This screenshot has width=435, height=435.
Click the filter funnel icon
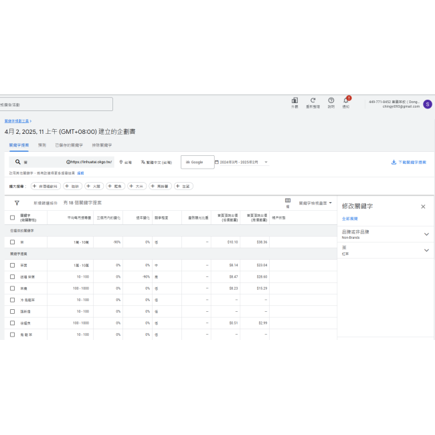(17, 202)
